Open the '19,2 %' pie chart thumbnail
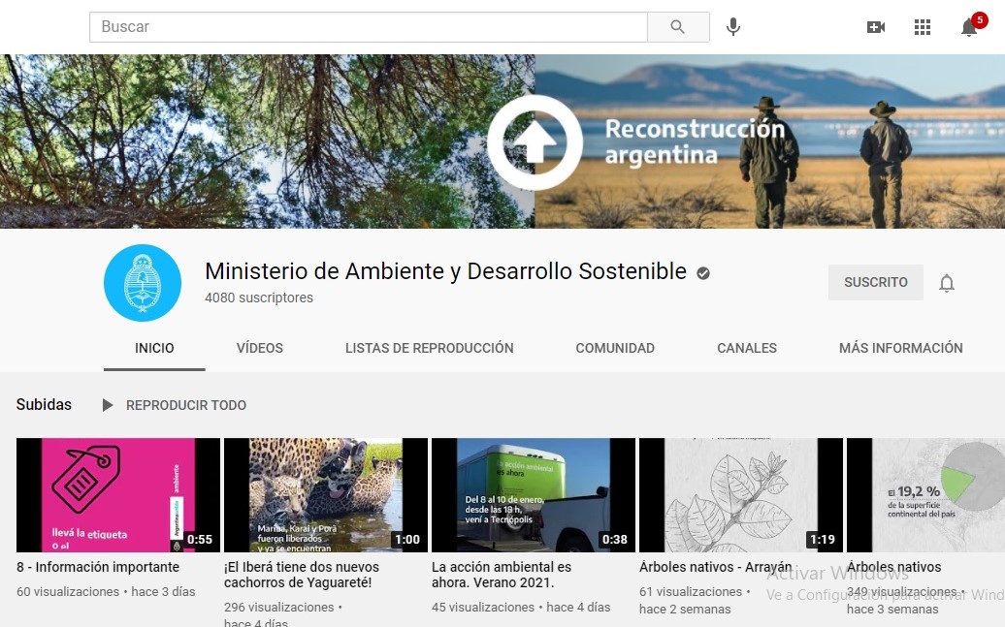The image size is (1005, 627). [x=925, y=495]
